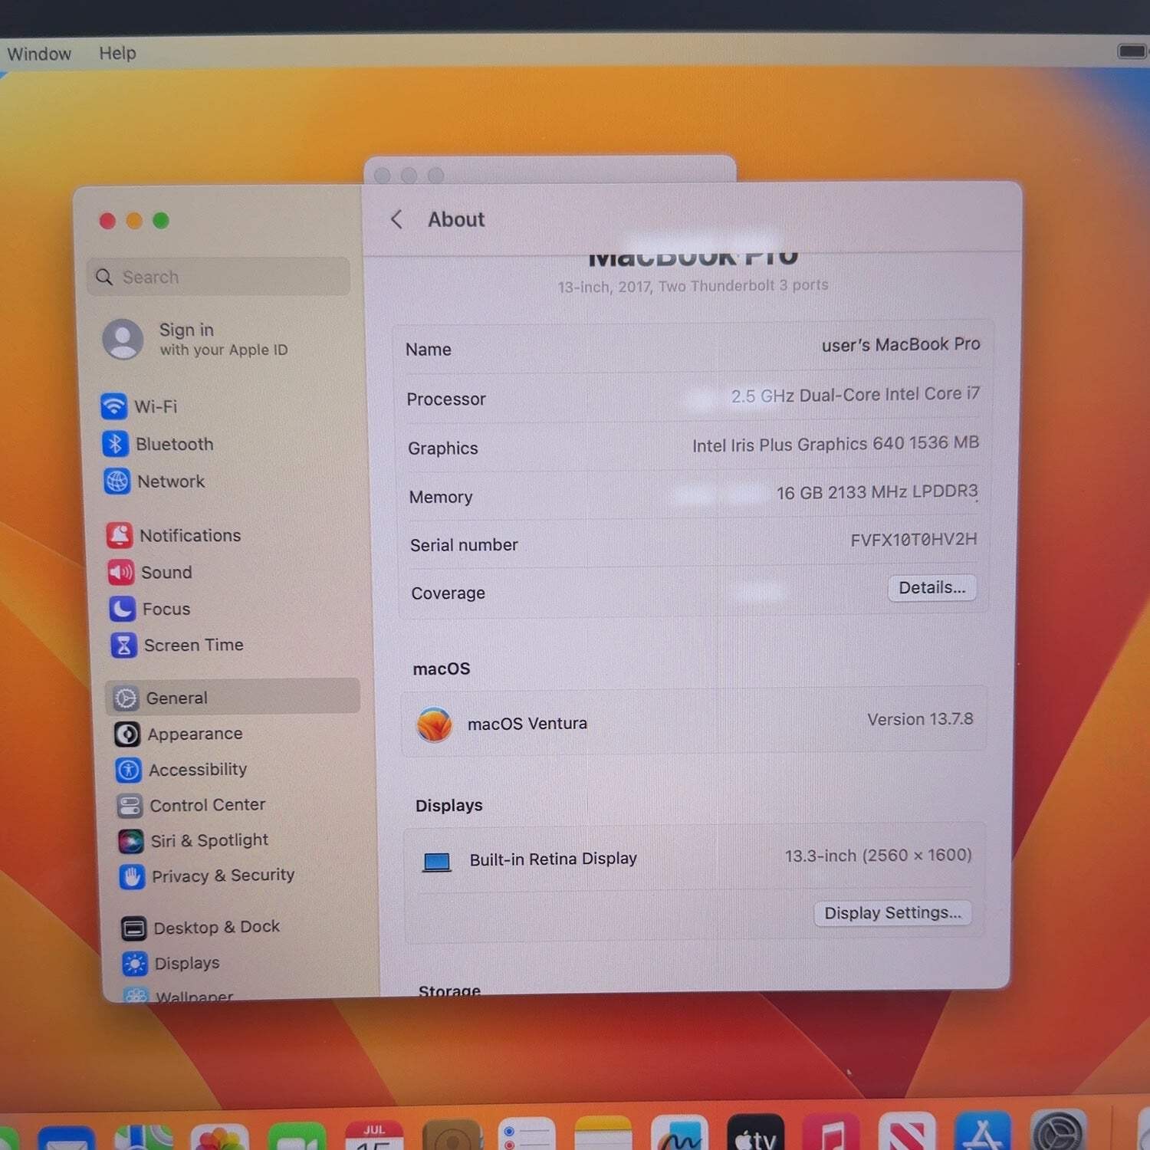This screenshot has height=1150, width=1150.
Task: Open Calendar from the Dock
Action: (x=374, y=1135)
